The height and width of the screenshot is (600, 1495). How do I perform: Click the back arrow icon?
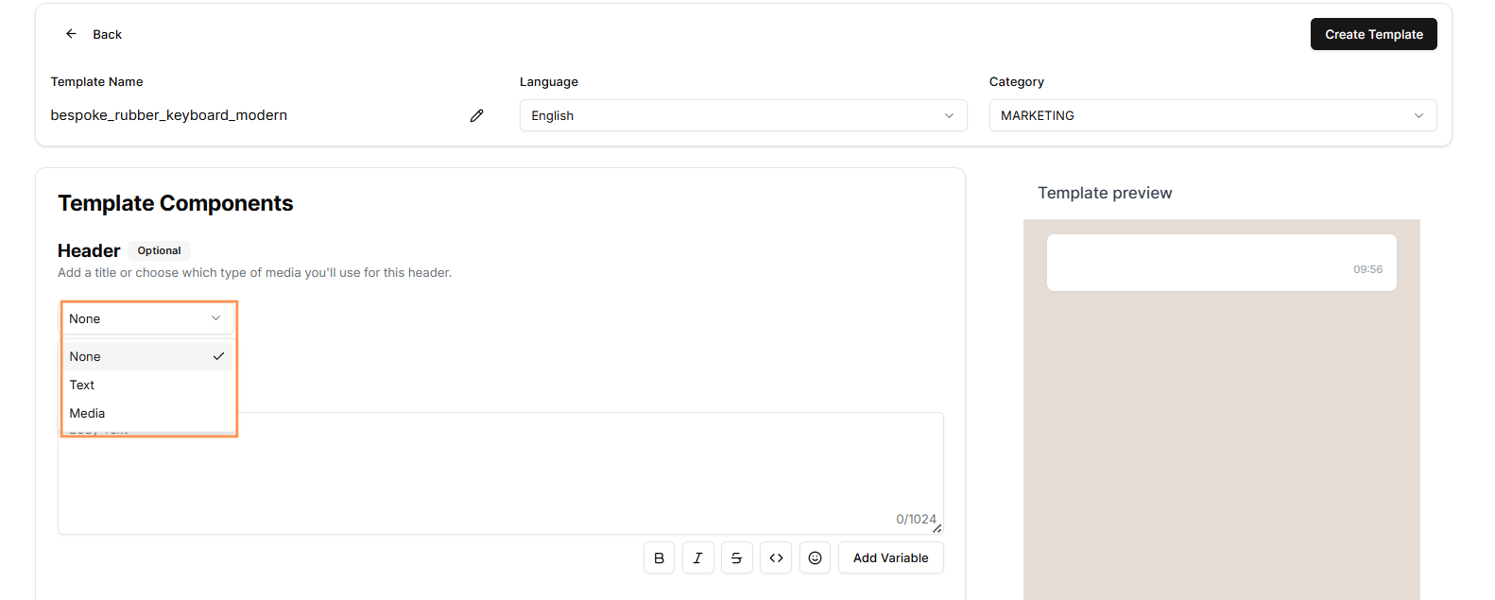[71, 34]
